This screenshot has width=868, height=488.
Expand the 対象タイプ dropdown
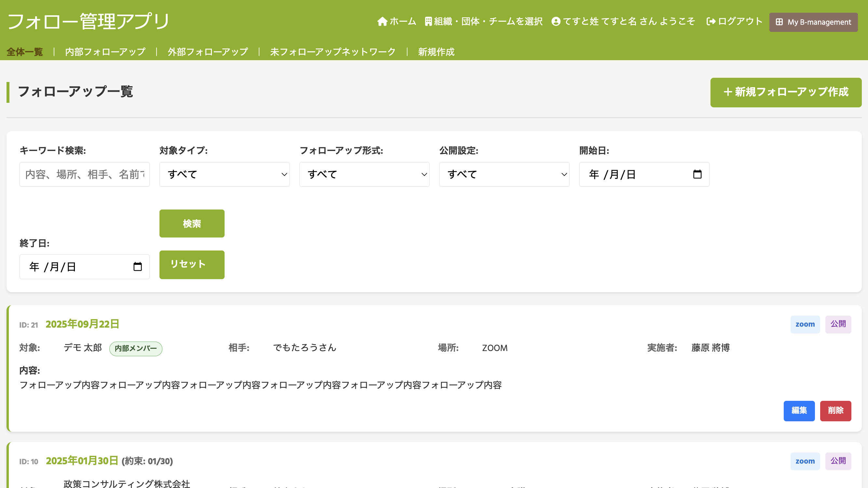(x=225, y=174)
